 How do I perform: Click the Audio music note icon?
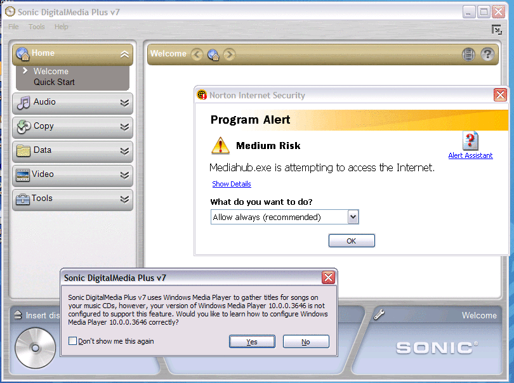pyautogui.click(x=23, y=103)
